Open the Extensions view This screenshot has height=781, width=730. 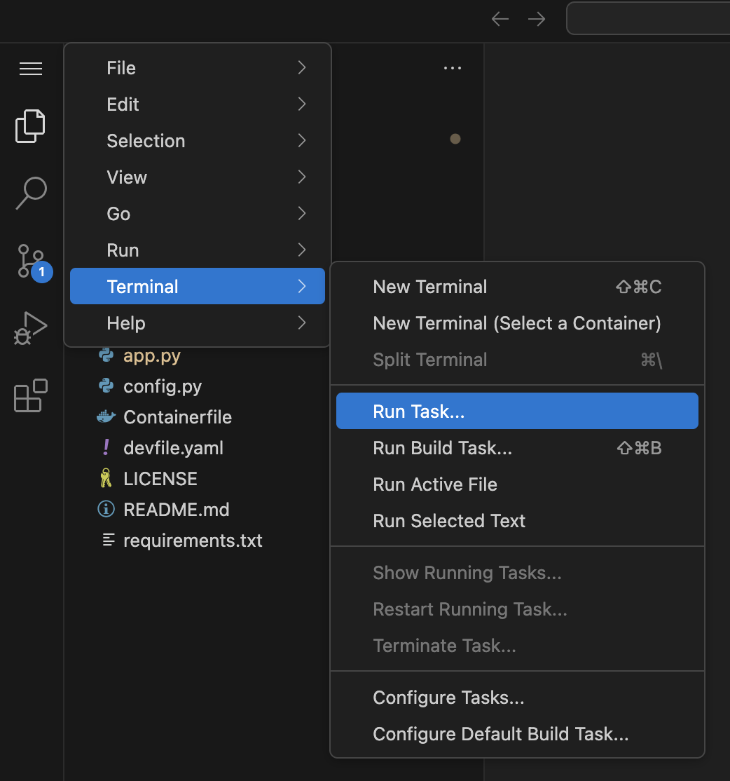click(x=30, y=396)
